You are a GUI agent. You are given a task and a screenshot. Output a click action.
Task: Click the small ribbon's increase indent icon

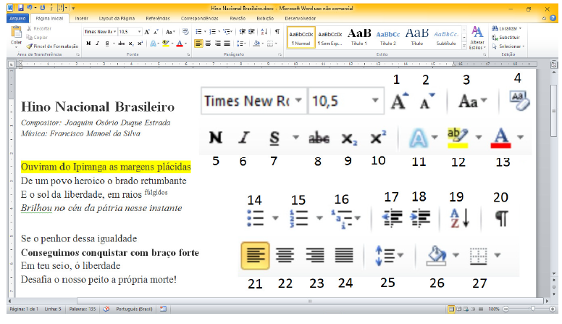click(x=251, y=32)
